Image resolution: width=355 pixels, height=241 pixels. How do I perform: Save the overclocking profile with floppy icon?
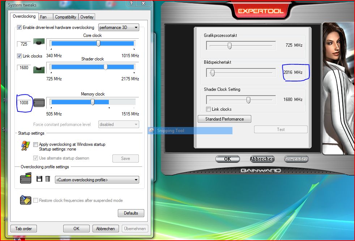click(x=39, y=179)
